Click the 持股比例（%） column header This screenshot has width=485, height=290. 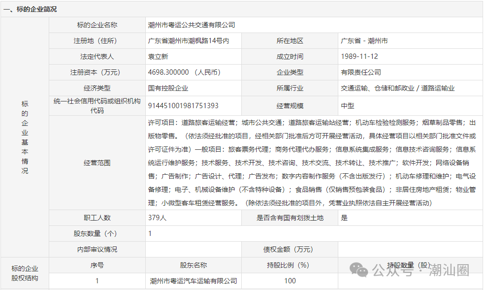click(x=288, y=265)
